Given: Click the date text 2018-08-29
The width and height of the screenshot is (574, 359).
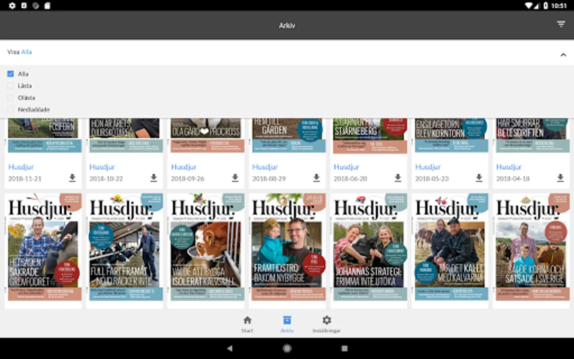Looking at the screenshot, I should coord(269,179).
